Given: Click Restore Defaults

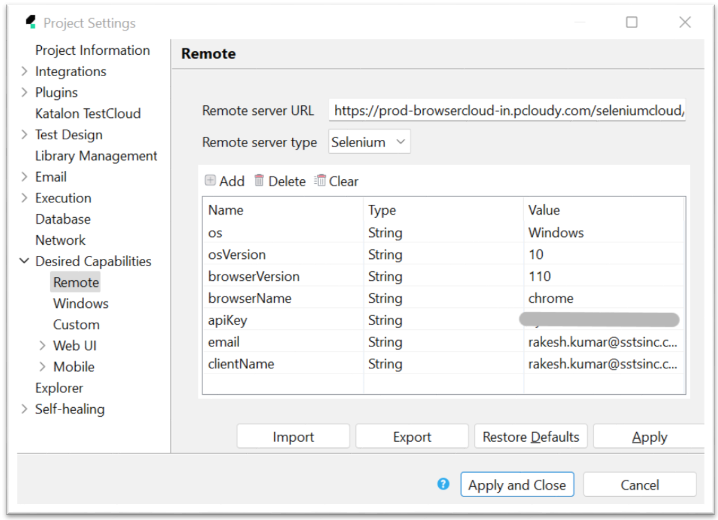Looking at the screenshot, I should click(x=530, y=436).
